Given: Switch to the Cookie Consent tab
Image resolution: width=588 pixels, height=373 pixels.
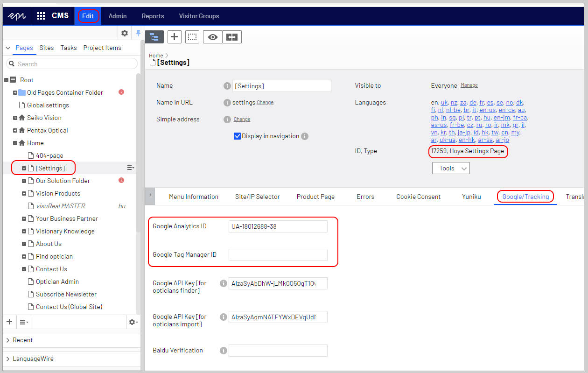Looking at the screenshot, I should [x=418, y=197].
